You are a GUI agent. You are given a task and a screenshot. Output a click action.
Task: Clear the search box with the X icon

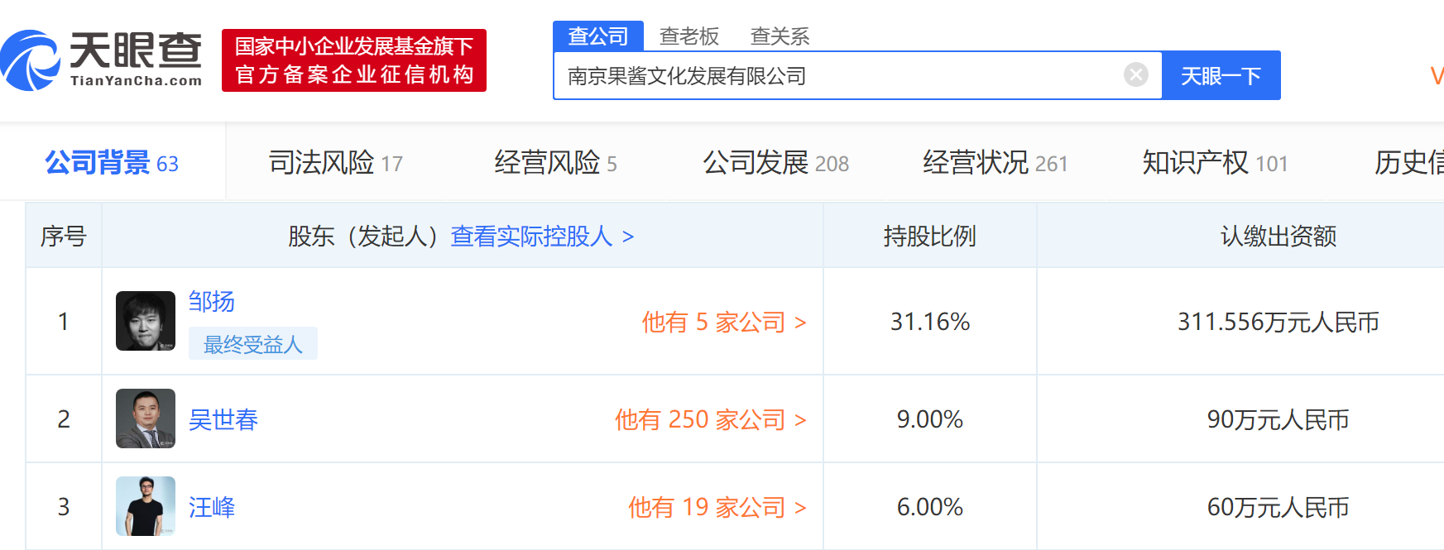[1136, 75]
